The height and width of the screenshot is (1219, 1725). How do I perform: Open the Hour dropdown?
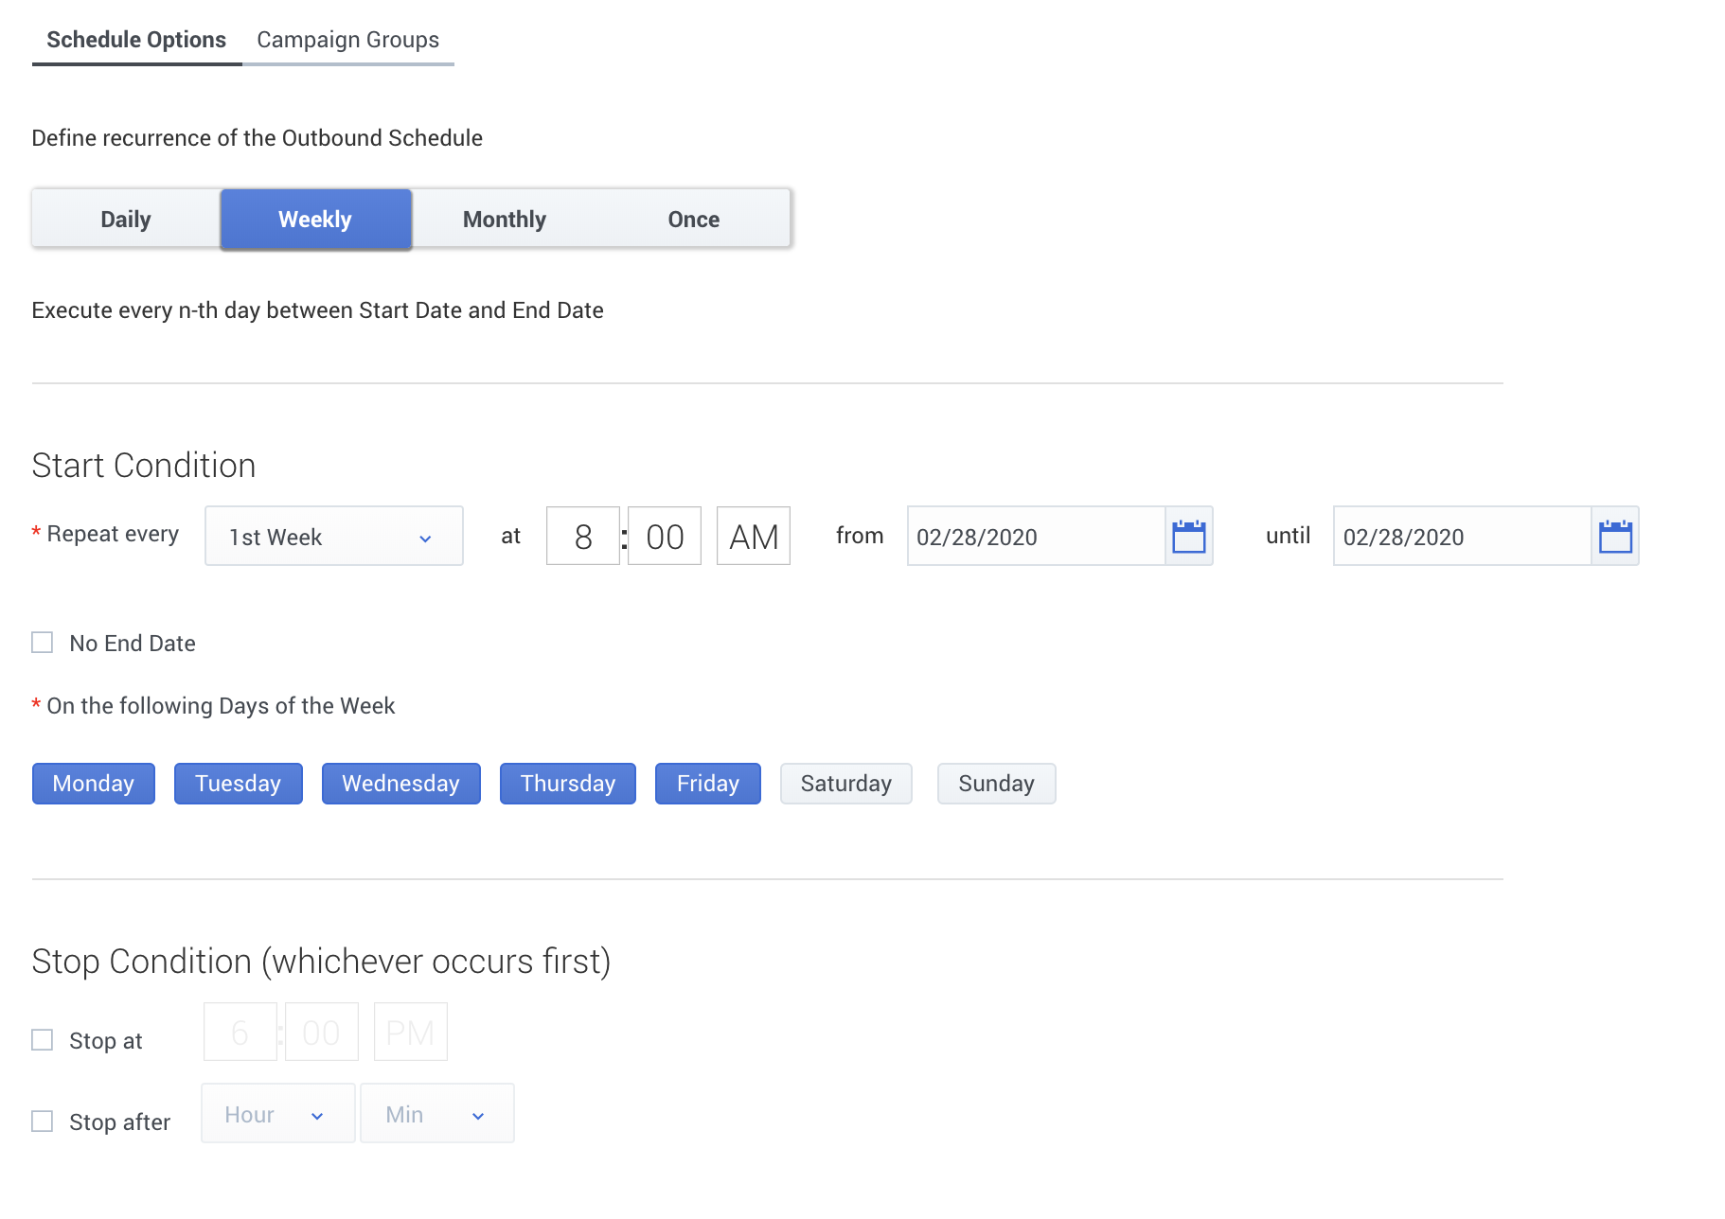point(277,1114)
